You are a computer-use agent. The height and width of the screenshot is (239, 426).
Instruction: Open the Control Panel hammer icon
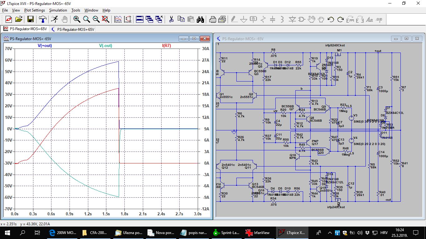43,19
